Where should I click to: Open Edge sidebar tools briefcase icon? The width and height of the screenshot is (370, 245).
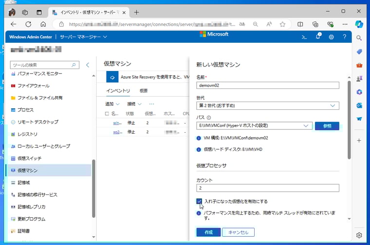pyautogui.click(x=359, y=65)
